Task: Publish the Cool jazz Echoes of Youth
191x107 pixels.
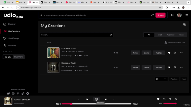Action: [x=159, y=53]
